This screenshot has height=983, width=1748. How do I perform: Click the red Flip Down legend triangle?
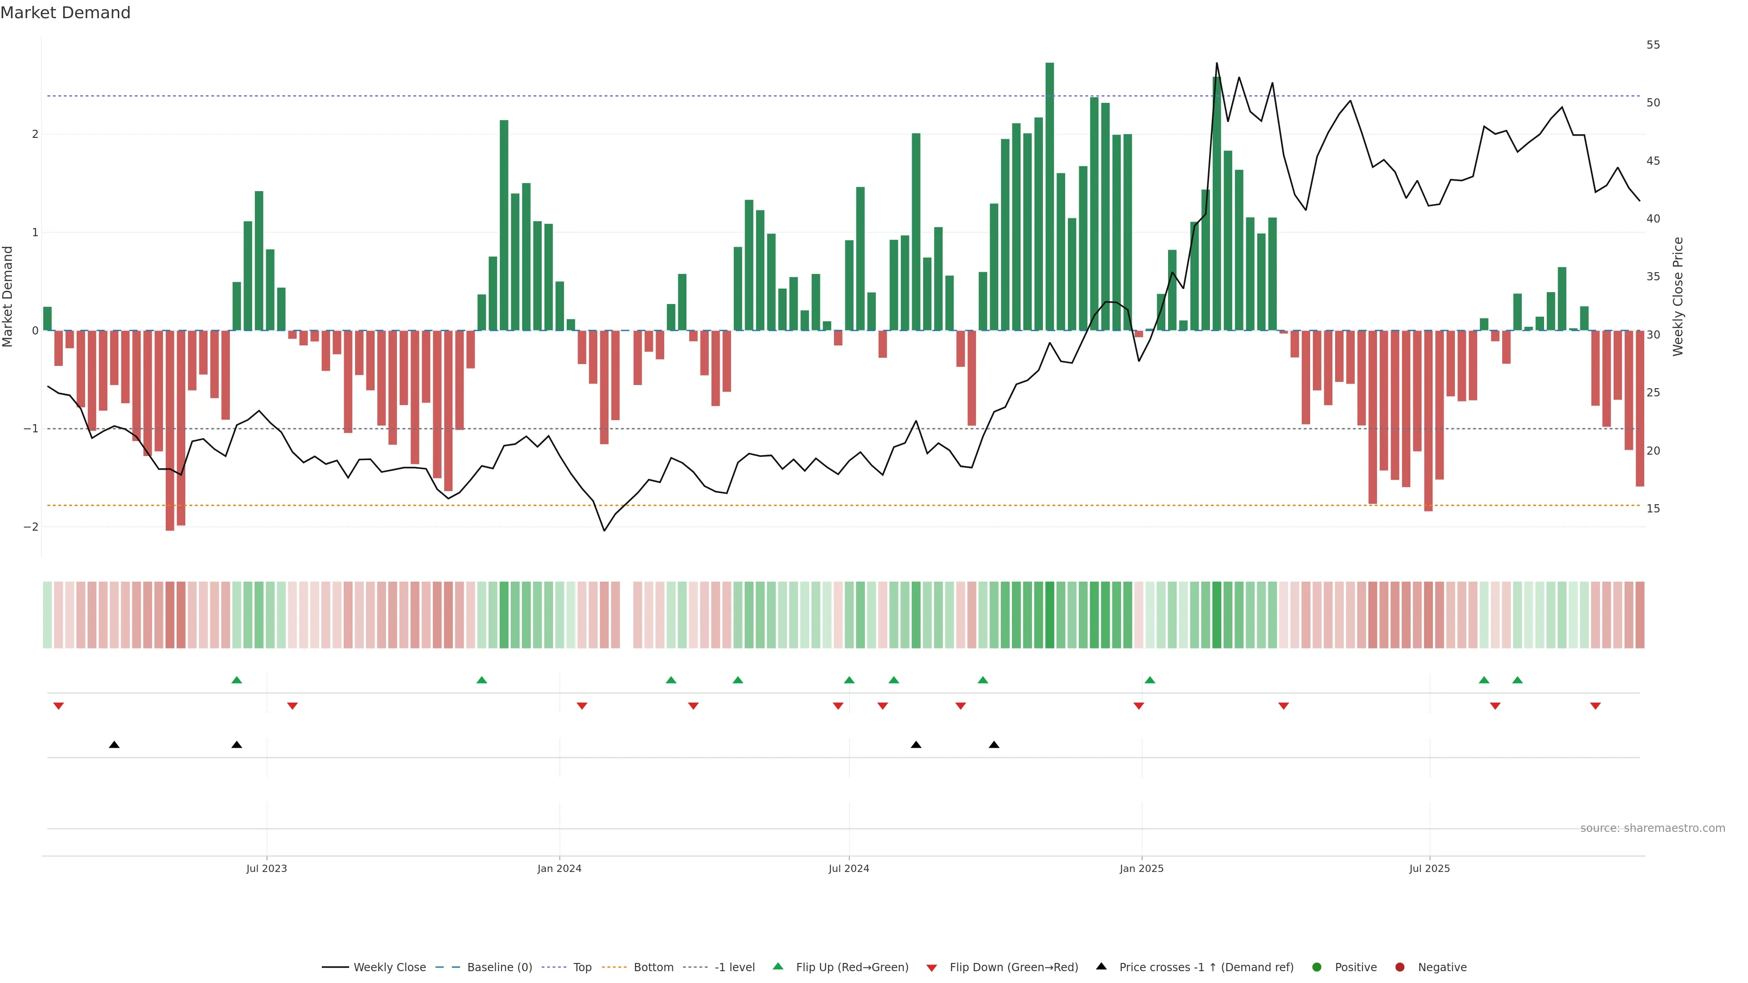[x=932, y=968]
